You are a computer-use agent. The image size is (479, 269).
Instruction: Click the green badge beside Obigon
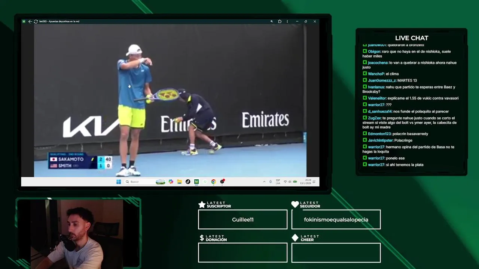point(365,52)
